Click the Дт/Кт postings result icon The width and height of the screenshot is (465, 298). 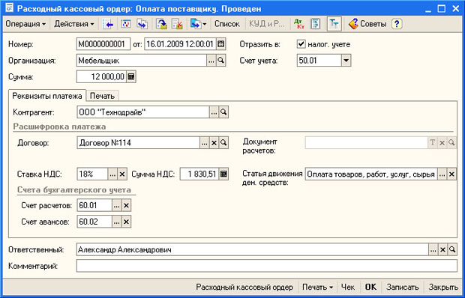[x=299, y=24]
